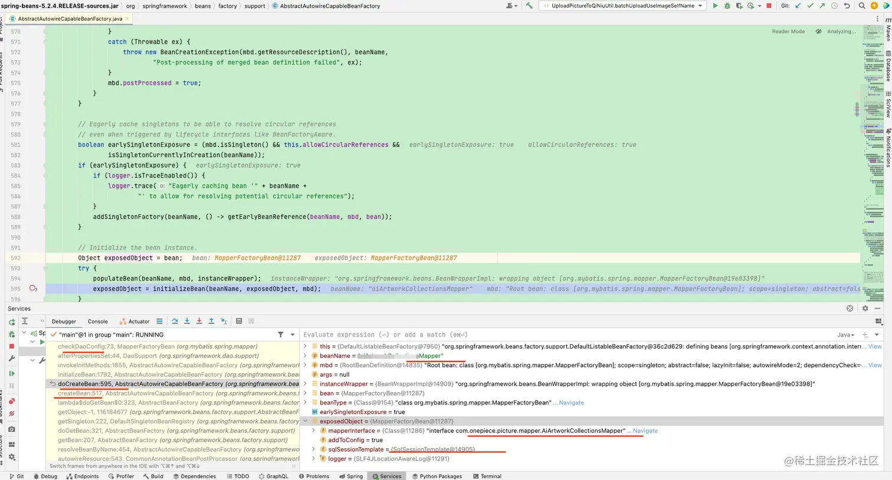892x480 pixels.
Task: Select the AbstractAutowireCapableBeanFactory.java editor tab
Action: tap(70, 19)
